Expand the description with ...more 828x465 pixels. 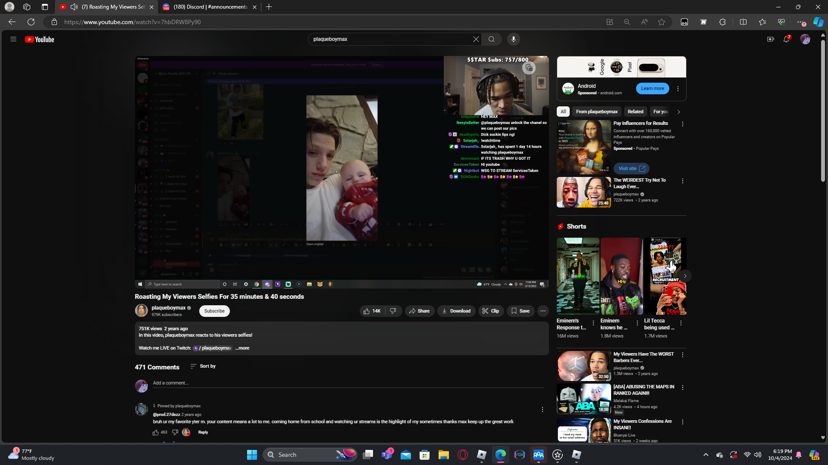click(x=242, y=348)
